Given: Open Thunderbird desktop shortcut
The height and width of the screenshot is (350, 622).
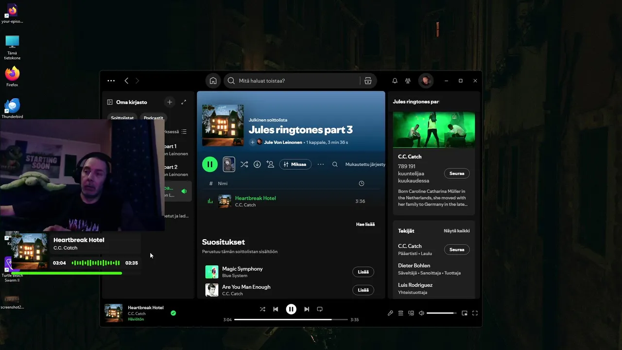Looking at the screenshot, I should [12, 108].
